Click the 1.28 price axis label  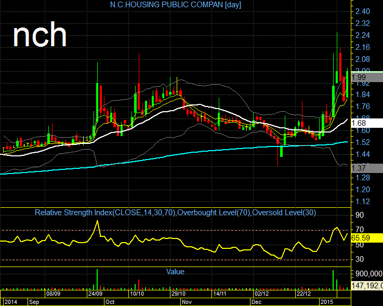[x=363, y=178]
